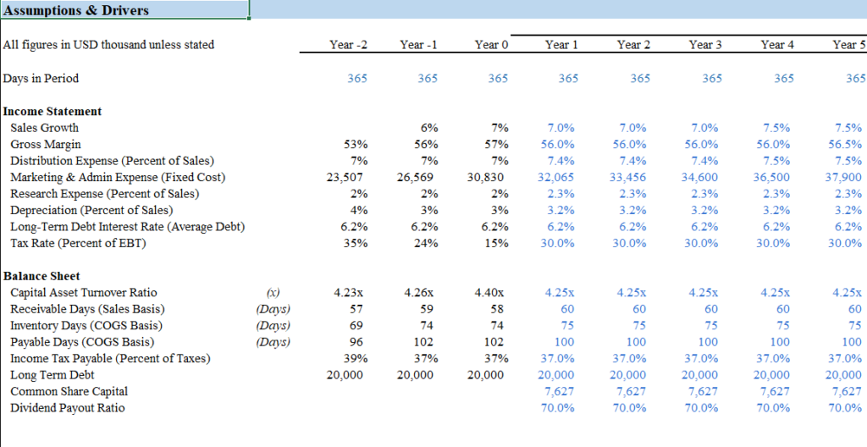The image size is (867, 447).
Task: Click the Year -1 Tax Rate value 24%
Action: 426,244
